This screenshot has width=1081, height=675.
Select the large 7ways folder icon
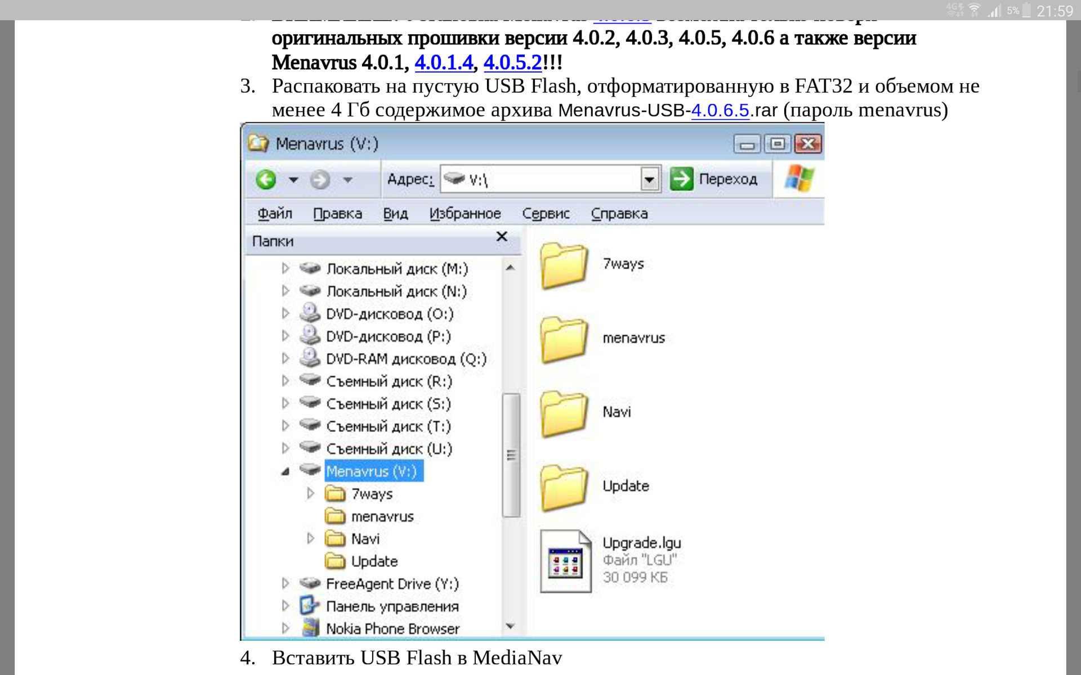tap(564, 265)
